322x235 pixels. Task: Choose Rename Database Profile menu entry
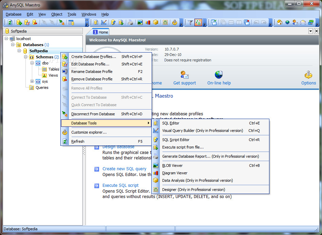tap(106, 72)
